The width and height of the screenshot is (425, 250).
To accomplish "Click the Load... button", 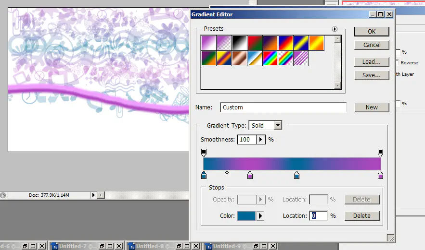I will click(x=371, y=62).
